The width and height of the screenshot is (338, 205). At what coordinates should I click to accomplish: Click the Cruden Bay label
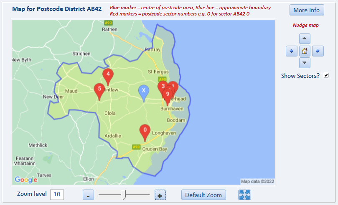pos(155,149)
